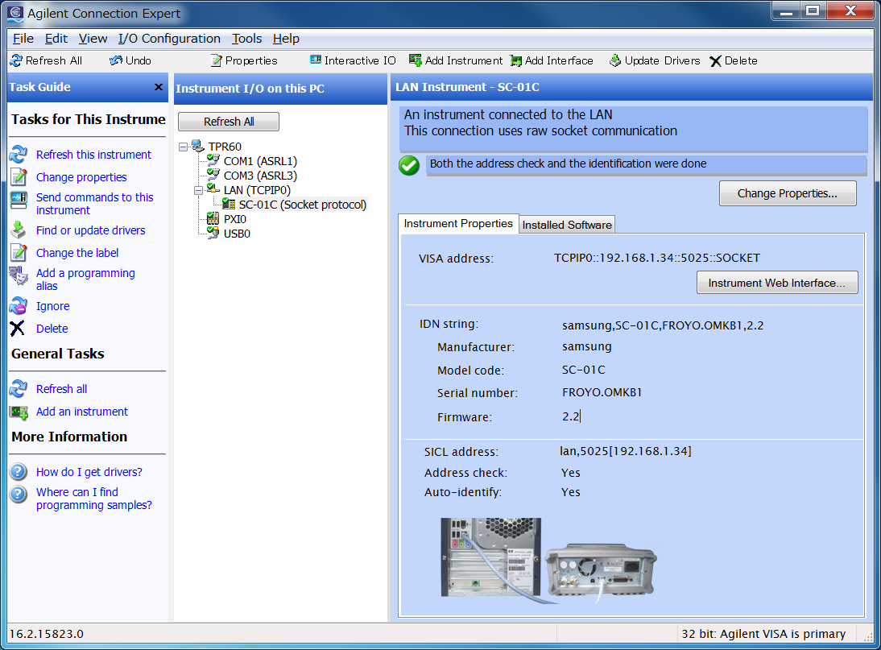
Task: Click the green check status icon
Action: [x=409, y=165]
